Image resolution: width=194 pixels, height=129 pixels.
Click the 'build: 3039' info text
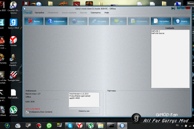click(30, 102)
